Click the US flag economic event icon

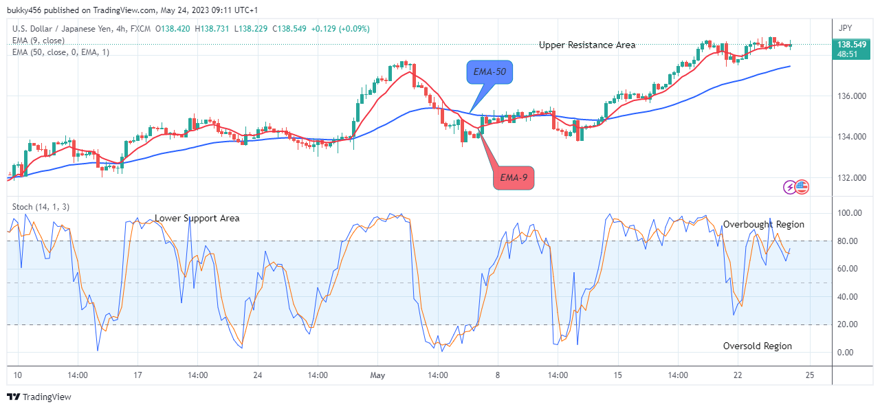point(802,186)
